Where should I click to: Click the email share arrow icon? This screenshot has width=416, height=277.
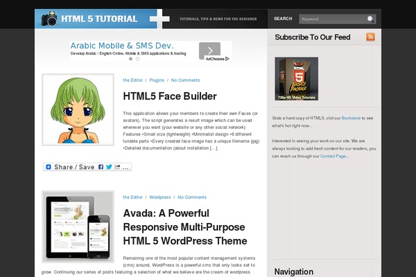pos(117,167)
